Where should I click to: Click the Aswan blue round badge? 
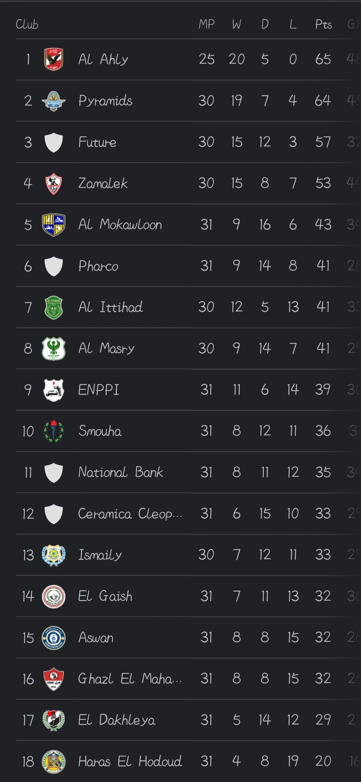pyautogui.click(x=54, y=637)
